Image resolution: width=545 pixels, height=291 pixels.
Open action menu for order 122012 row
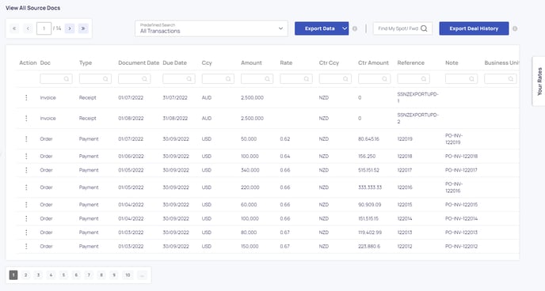click(x=26, y=246)
